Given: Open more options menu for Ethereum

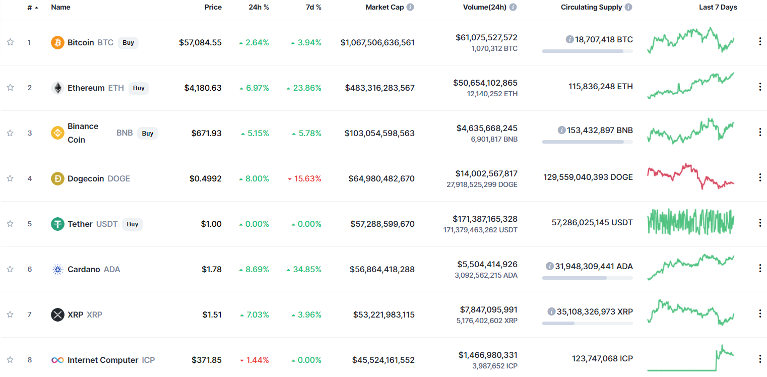Looking at the screenshot, I should pos(760,87).
